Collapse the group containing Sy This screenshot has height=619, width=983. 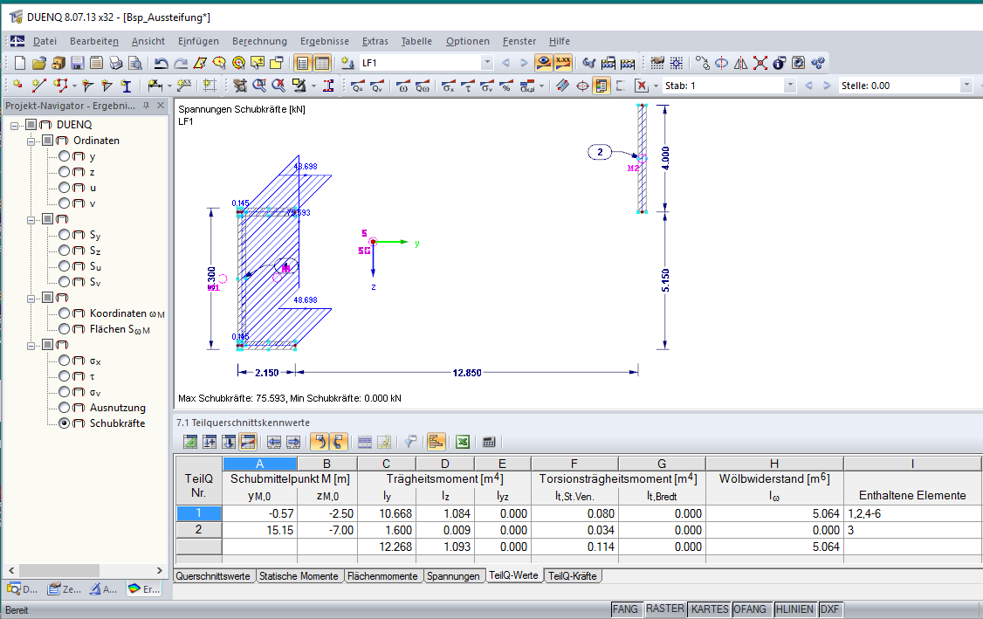(31, 220)
